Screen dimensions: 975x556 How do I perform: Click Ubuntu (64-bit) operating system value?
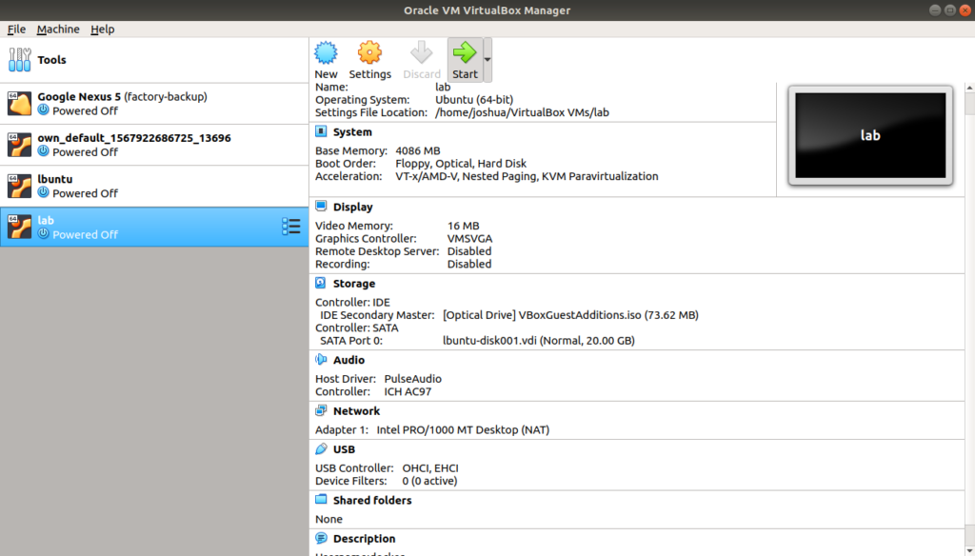tap(474, 100)
